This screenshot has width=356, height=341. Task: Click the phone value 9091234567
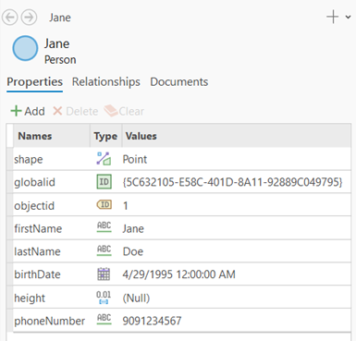pos(152,321)
